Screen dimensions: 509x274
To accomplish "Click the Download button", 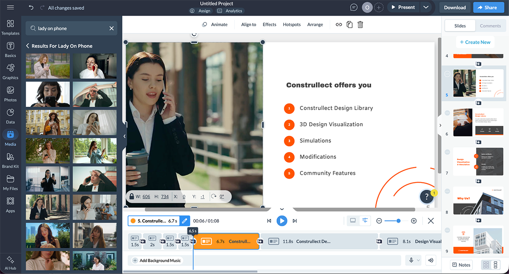I will coord(455,7).
